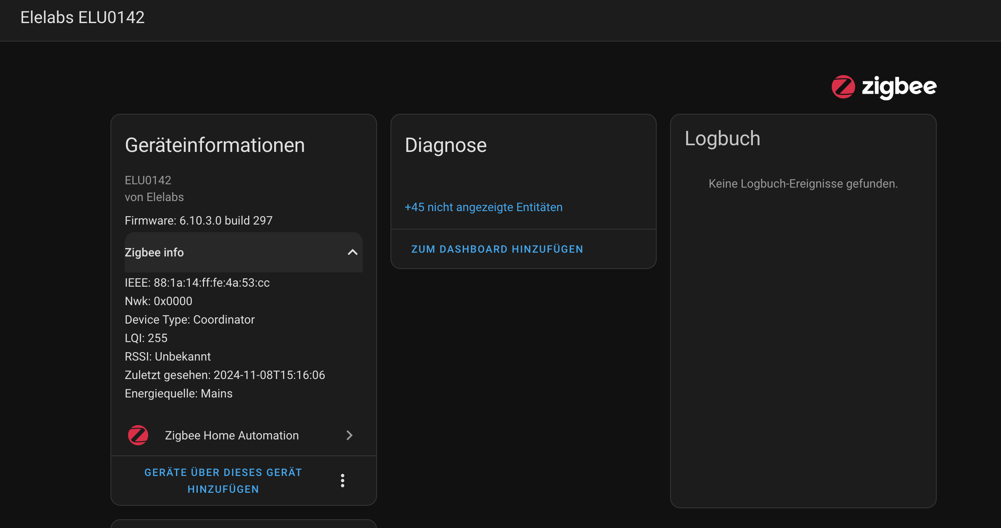
Task: Click the Geräteinformationen card heading
Action: tap(215, 145)
